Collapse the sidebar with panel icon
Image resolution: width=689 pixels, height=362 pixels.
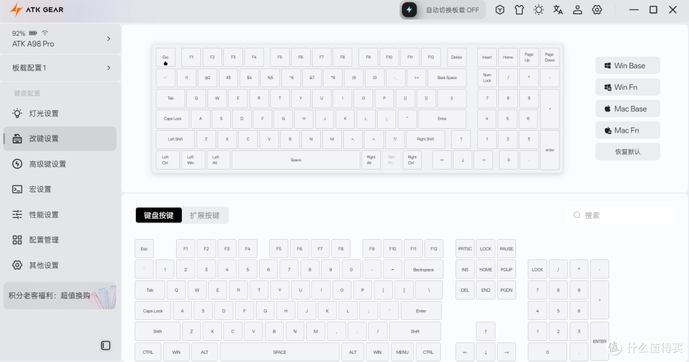(106, 345)
